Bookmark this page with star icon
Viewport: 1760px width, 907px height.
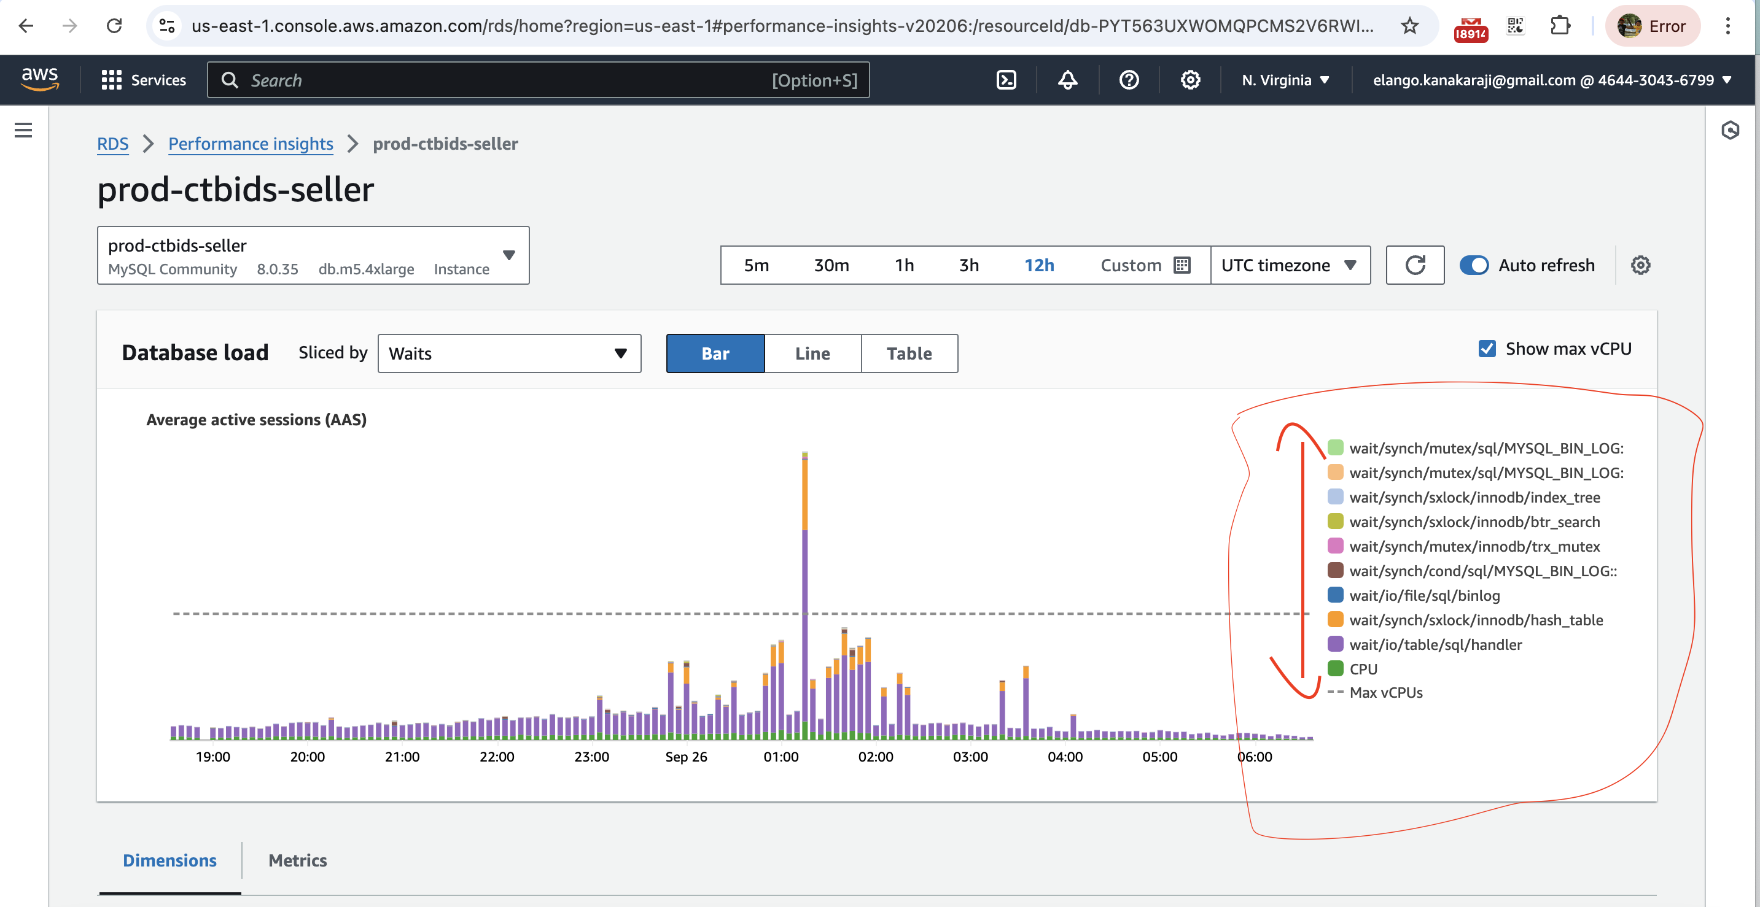pyautogui.click(x=1409, y=26)
